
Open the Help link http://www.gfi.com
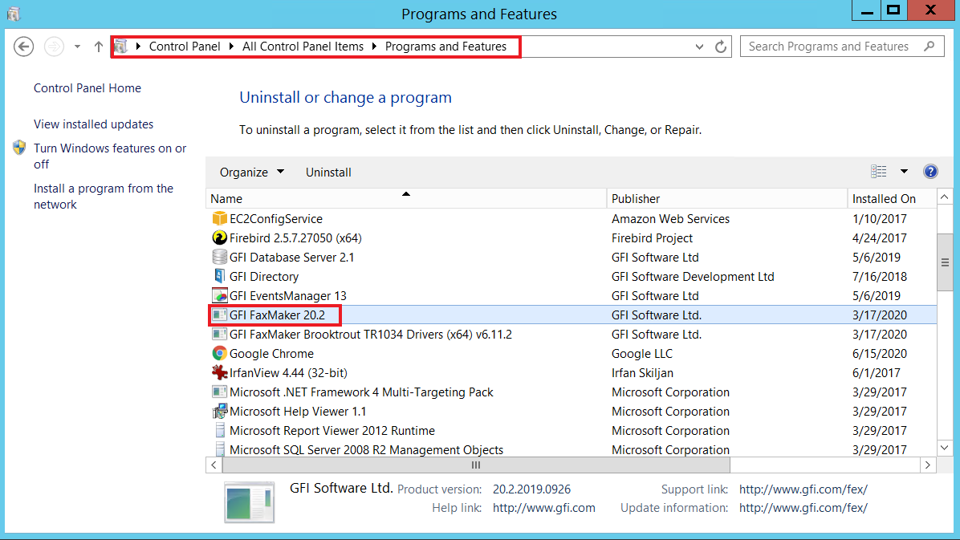543,508
